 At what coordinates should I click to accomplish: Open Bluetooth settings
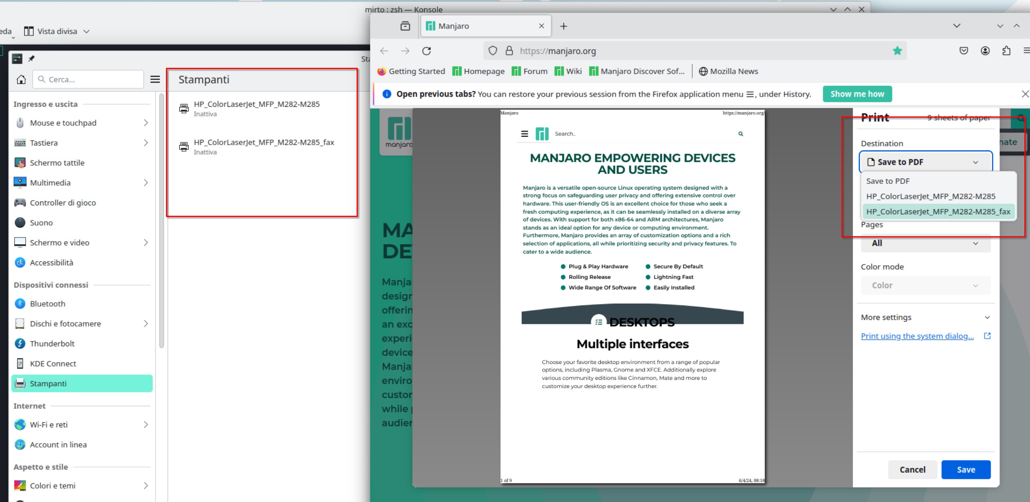point(82,303)
